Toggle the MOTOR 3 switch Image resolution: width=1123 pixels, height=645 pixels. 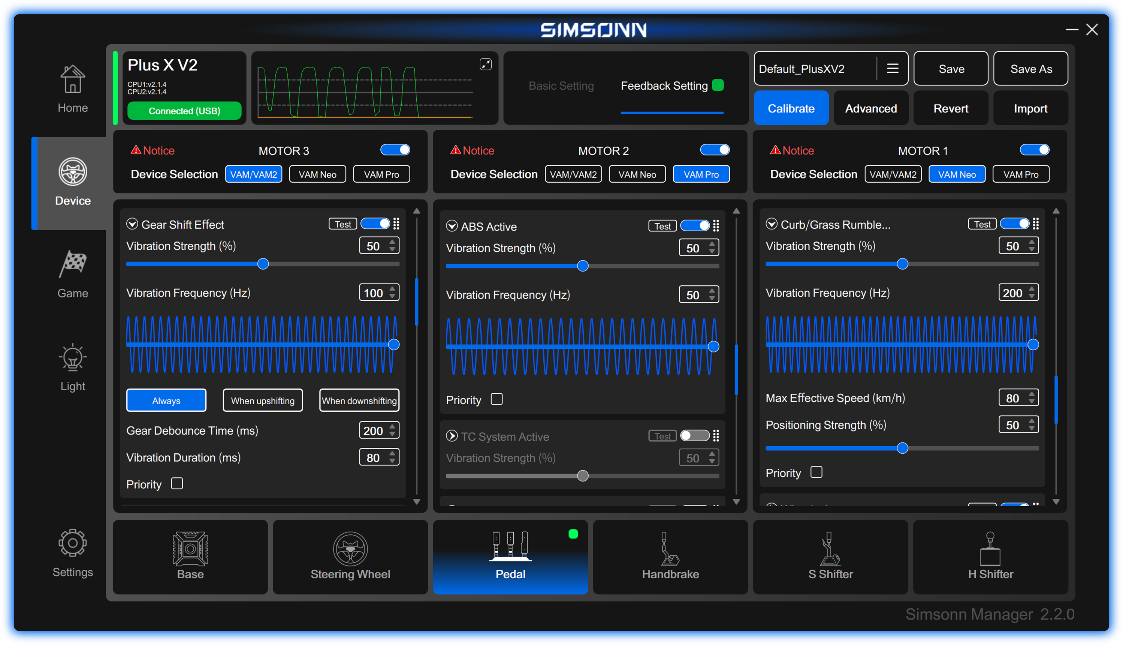[x=395, y=150]
